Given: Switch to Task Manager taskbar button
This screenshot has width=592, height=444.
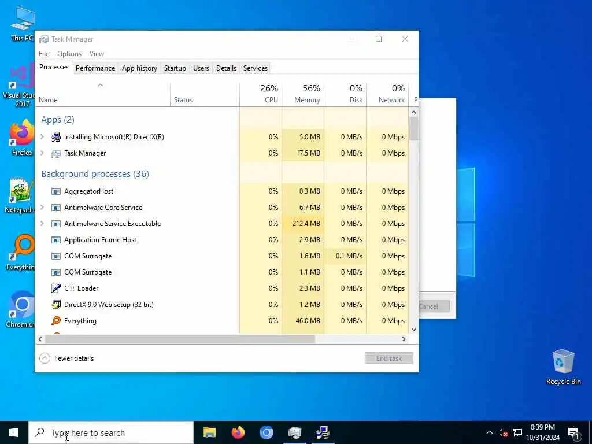Looking at the screenshot, I should click(294, 432).
